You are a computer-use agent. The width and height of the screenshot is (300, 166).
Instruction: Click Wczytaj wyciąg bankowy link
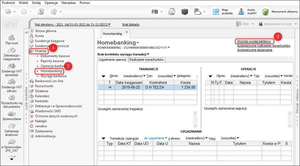tap(254, 41)
